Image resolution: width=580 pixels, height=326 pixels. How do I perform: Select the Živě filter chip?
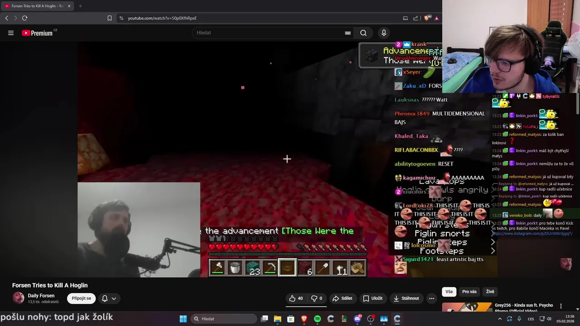(490, 292)
